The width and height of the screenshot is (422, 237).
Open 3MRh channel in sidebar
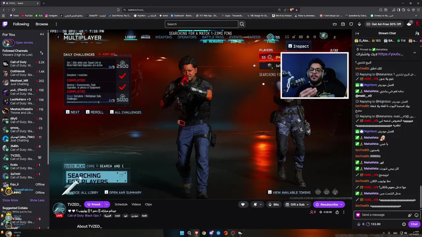click(24, 148)
